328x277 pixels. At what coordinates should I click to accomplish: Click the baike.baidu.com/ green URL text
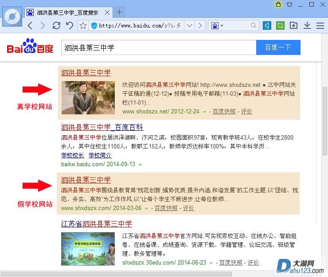point(83,164)
